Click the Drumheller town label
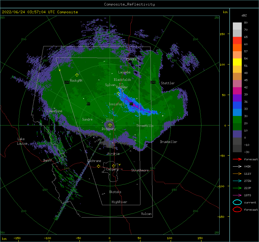Viewport: 259px width, 242px height. pos(169,142)
